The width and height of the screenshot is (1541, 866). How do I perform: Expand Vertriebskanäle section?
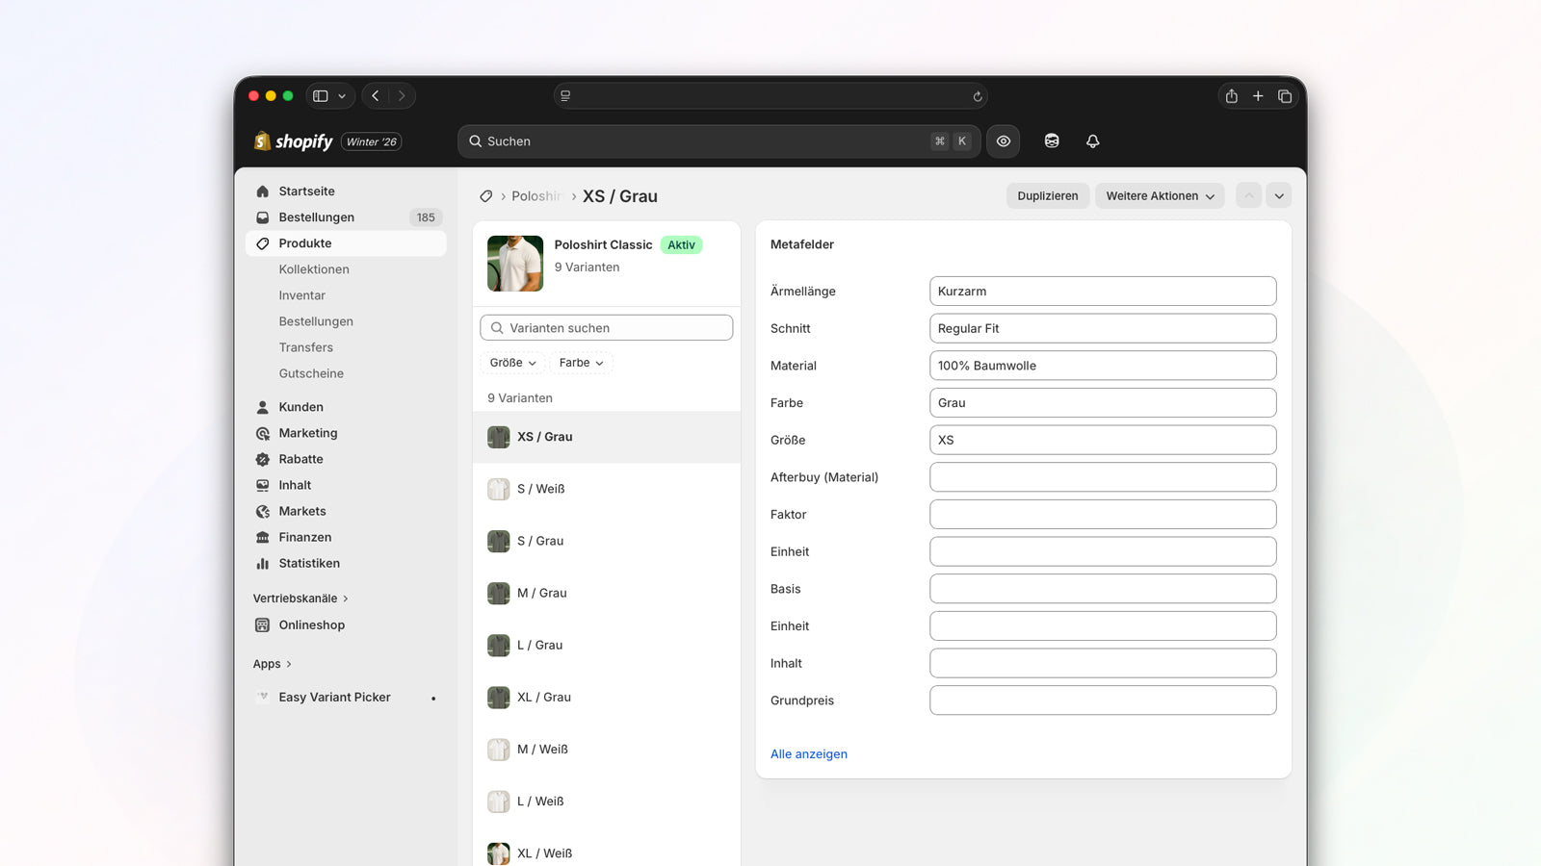300,599
